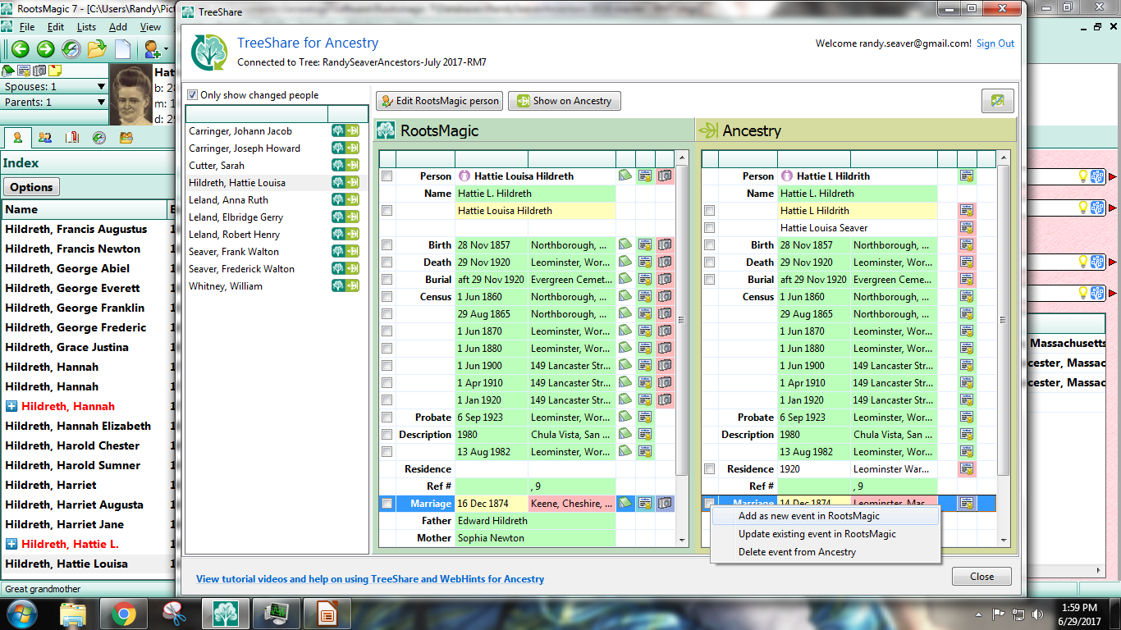Click the Options button in Index panel
The image size is (1121, 630).
coord(31,187)
